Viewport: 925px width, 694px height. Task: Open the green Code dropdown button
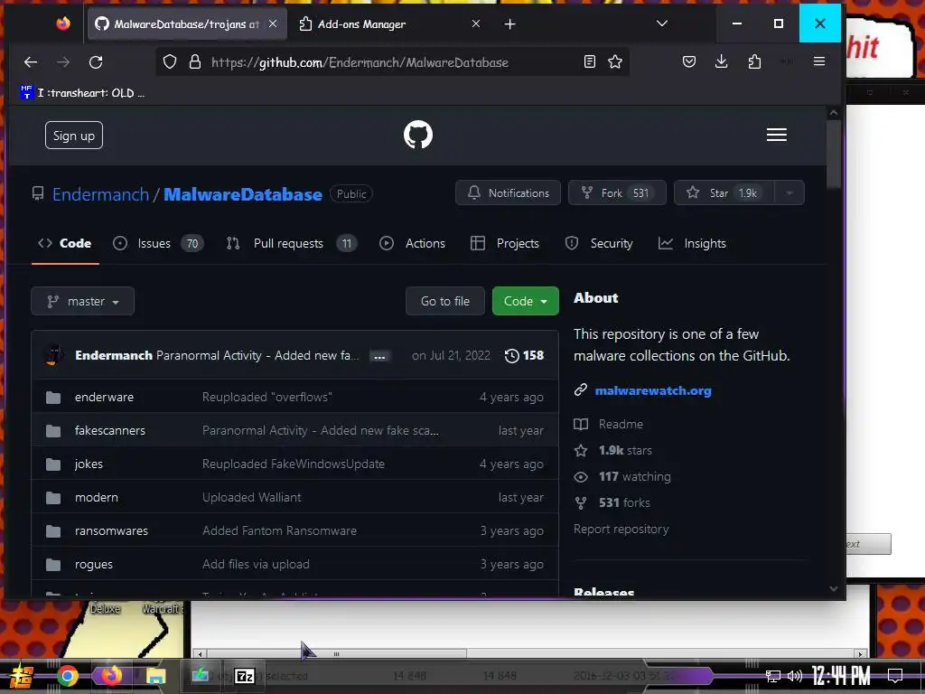525,301
